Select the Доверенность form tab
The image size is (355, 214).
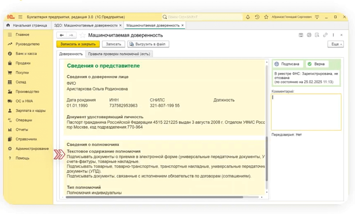point(71,54)
